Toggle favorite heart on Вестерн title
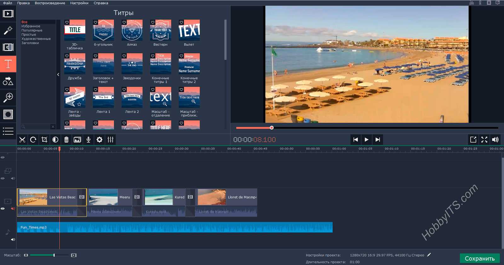 (x=153, y=22)
